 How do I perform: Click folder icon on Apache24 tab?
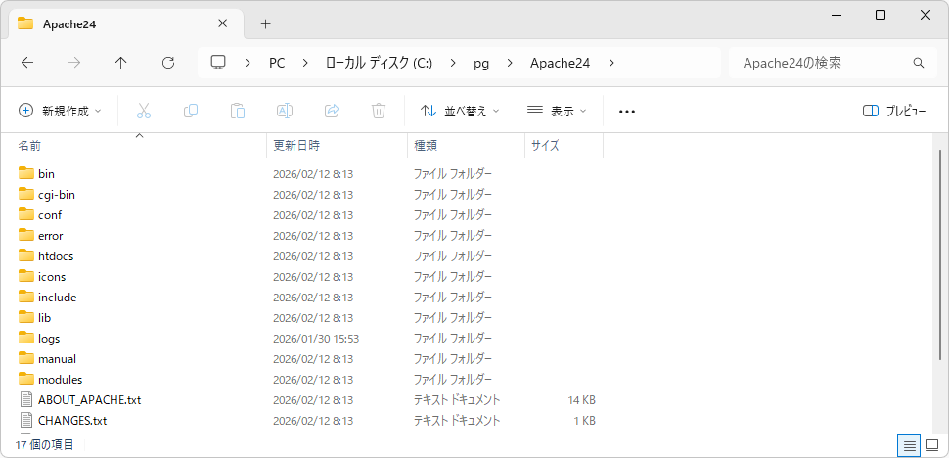pos(25,24)
